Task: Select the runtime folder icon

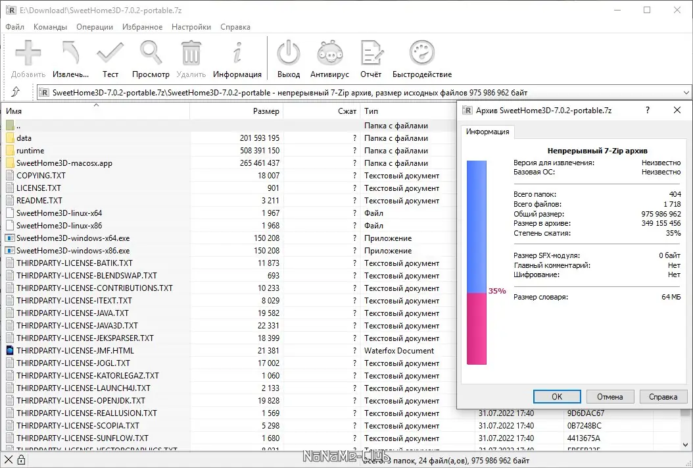Action: click(10, 150)
